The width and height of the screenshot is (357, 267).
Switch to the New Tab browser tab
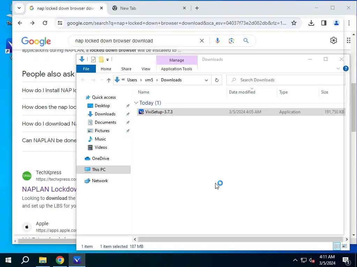pyautogui.click(x=128, y=8)
